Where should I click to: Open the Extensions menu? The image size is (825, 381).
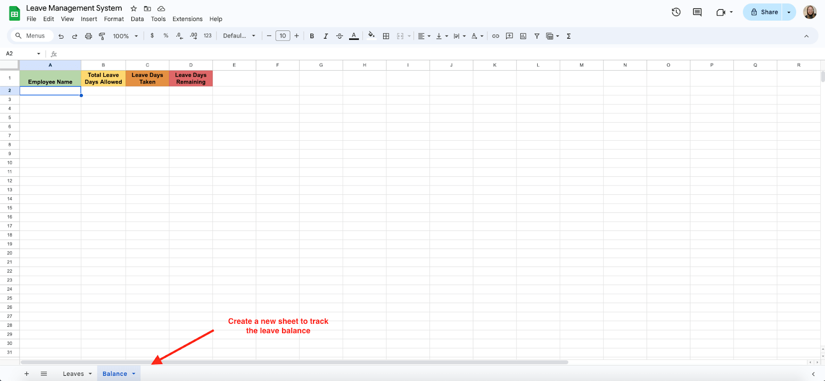(188, 19)
